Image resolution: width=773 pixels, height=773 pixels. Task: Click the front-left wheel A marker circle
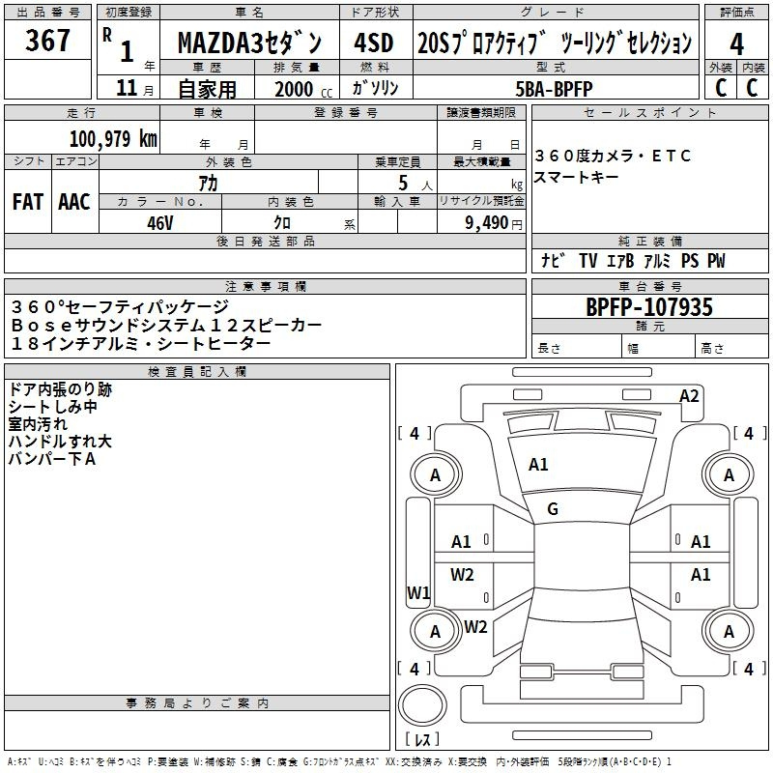tap(435, 474)
